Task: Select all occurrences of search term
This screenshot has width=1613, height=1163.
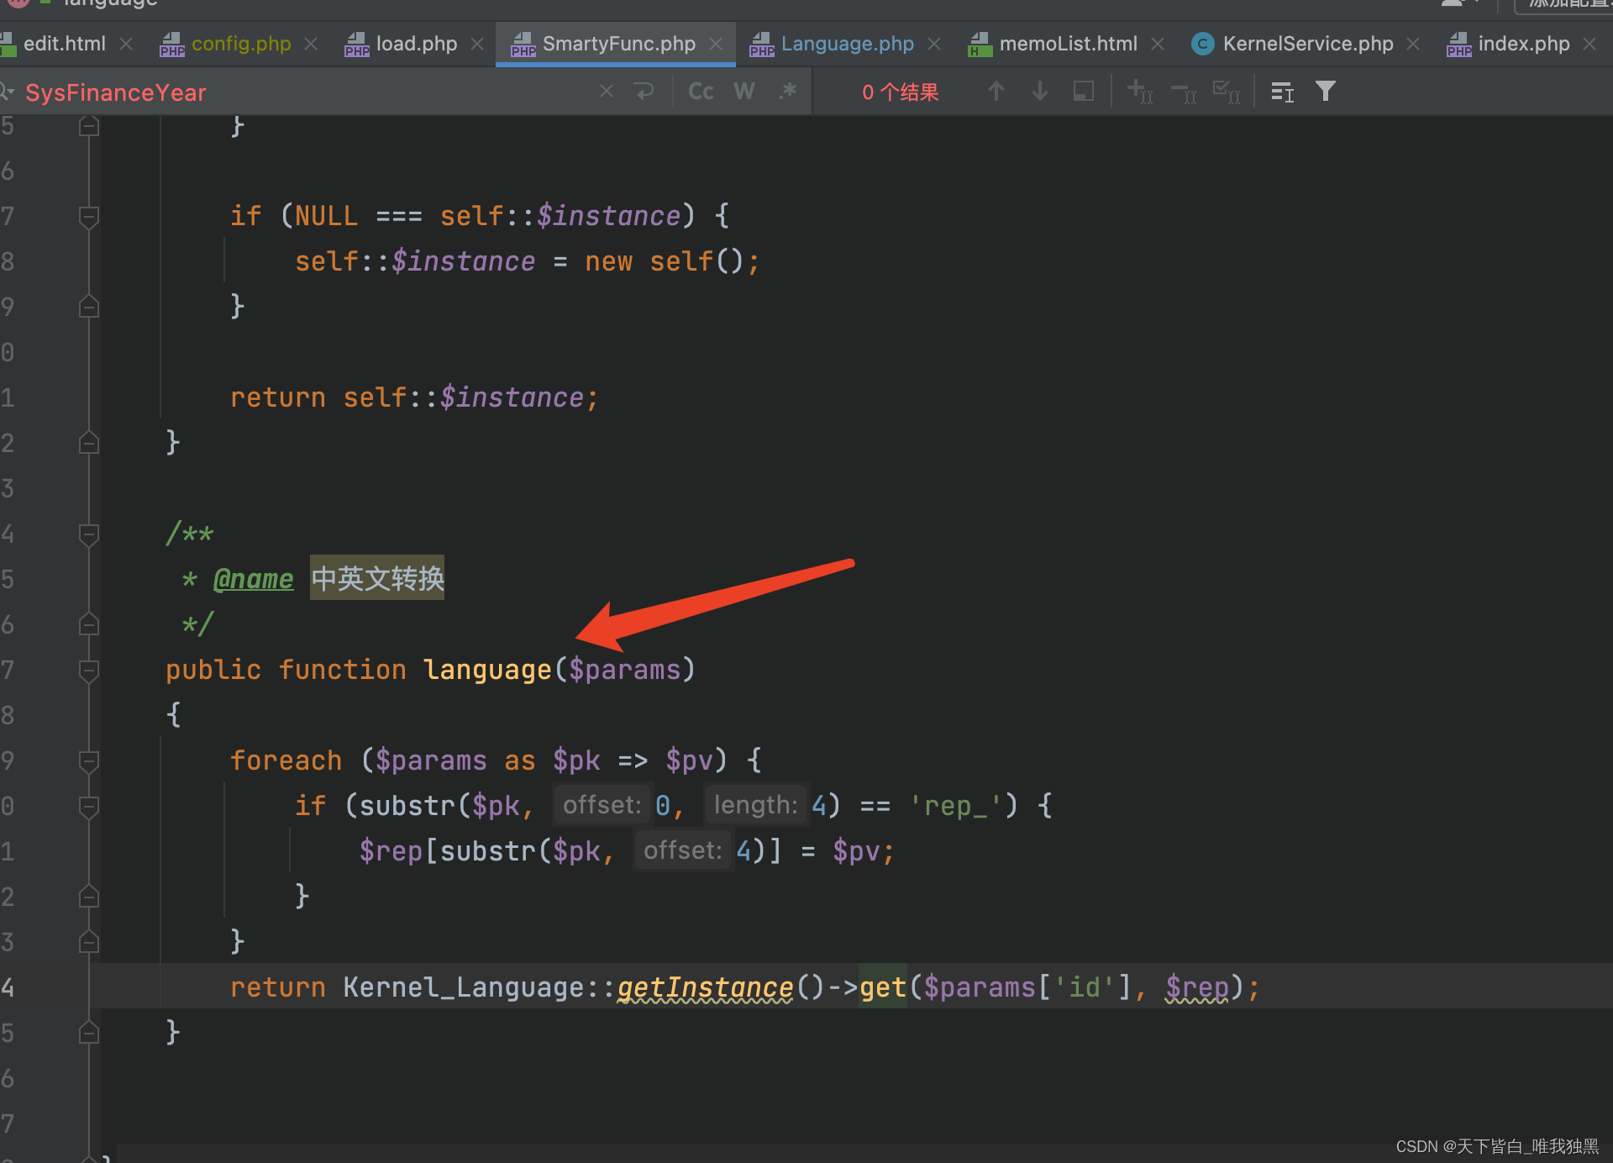Action: click(x=1227, y=92)
